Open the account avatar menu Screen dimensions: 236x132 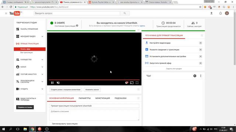[x=227, y=13]
